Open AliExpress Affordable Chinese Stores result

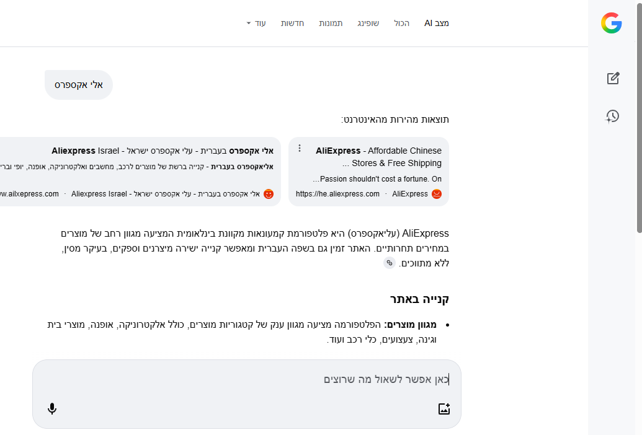pyautogui.click(x=378, y=157)
